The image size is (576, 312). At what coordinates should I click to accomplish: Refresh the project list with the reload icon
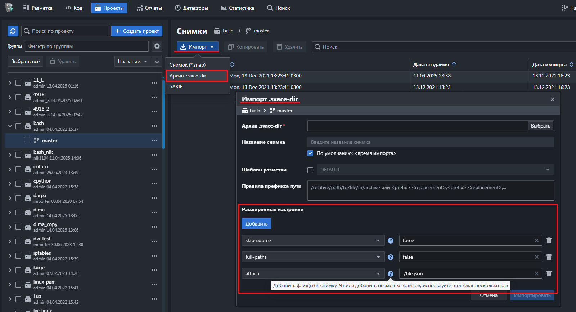tap(13, 31)
